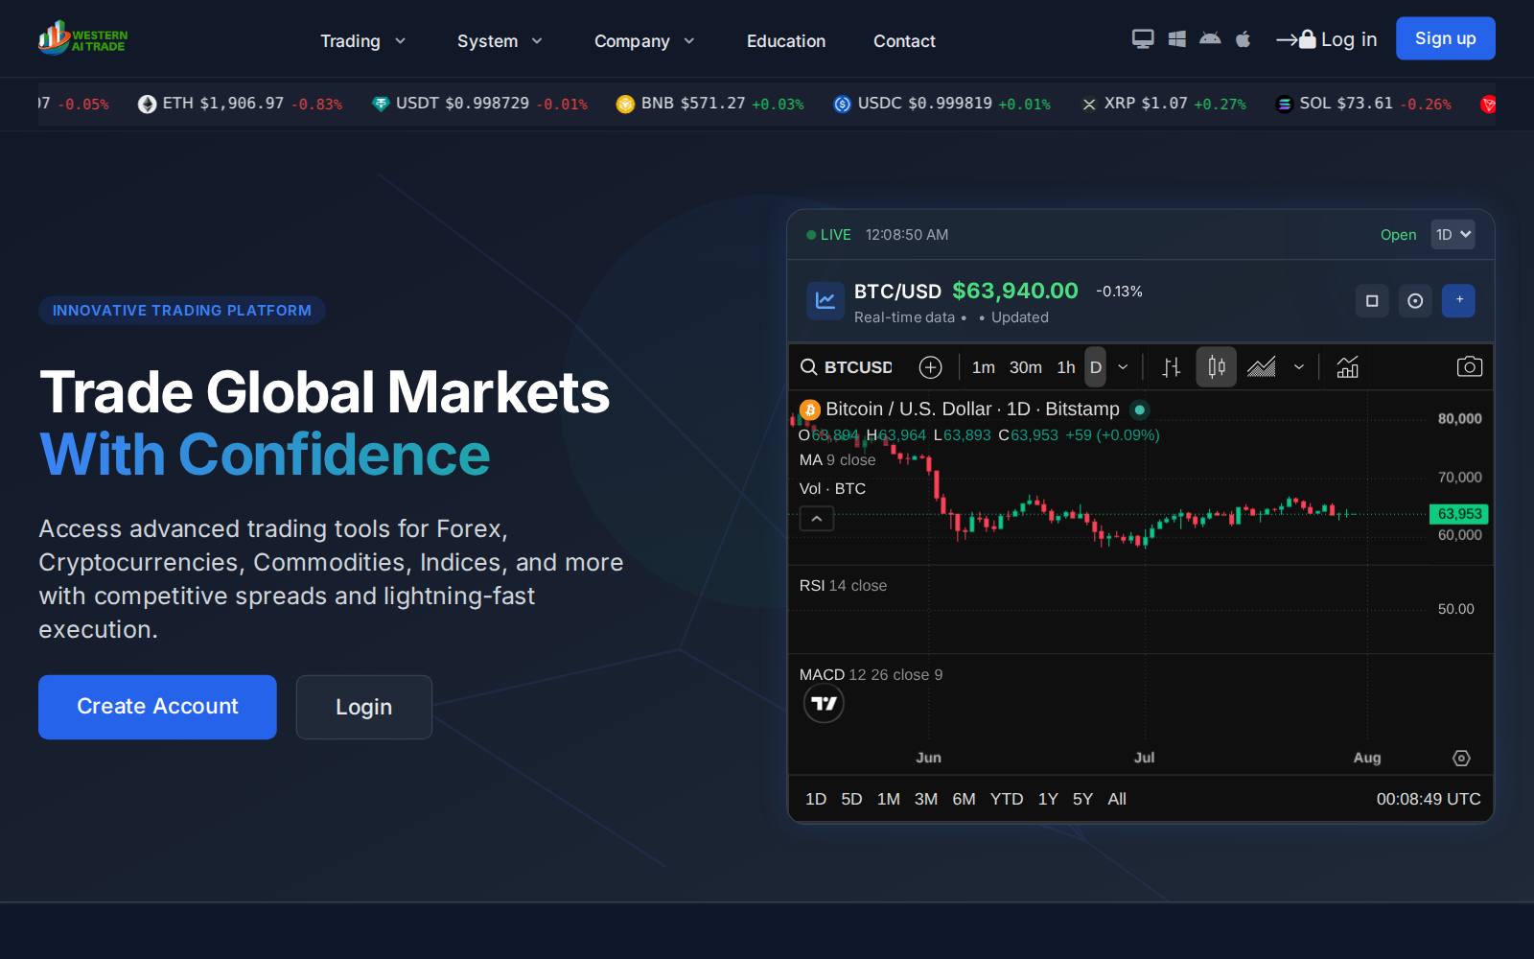Click the TradingView logo on chart

tap(824, 704)
